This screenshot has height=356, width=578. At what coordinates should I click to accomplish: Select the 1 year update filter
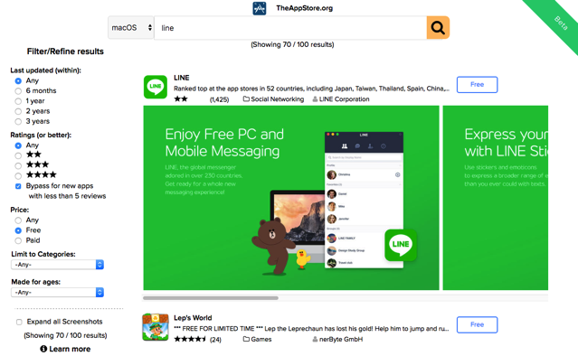(18, 101)
